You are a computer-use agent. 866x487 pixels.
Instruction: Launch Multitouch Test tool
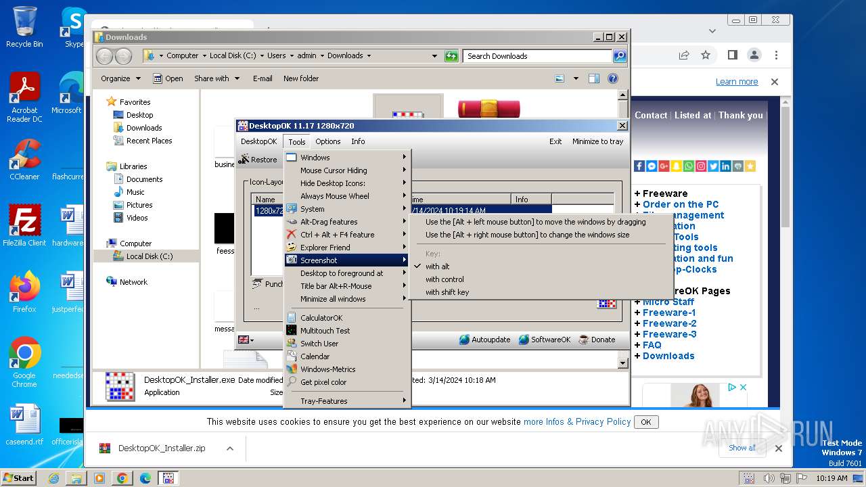click(x=347, y=331)
